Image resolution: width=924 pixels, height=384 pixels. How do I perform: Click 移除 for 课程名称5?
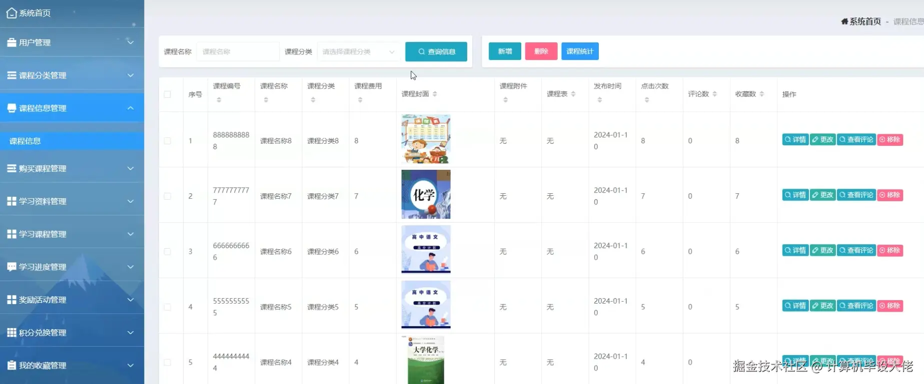coord(890,306)
